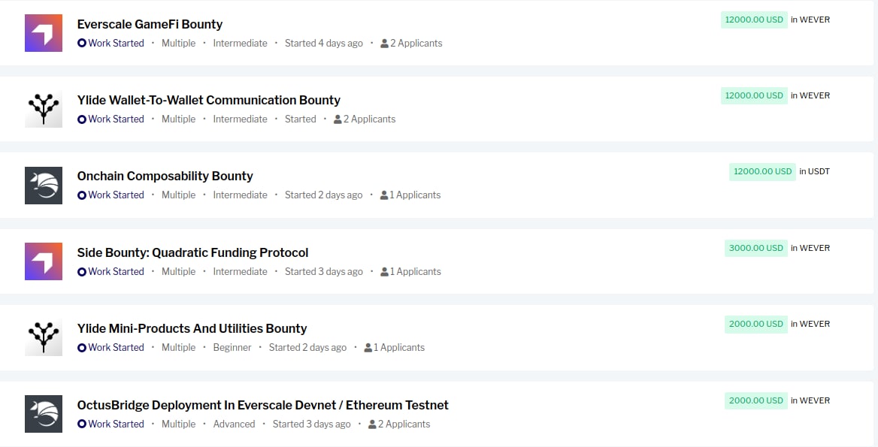Click applicants person icon on Everscale GameFi
Image resolution: width=878 pixels, height=447 pixels.
point(385,44)
